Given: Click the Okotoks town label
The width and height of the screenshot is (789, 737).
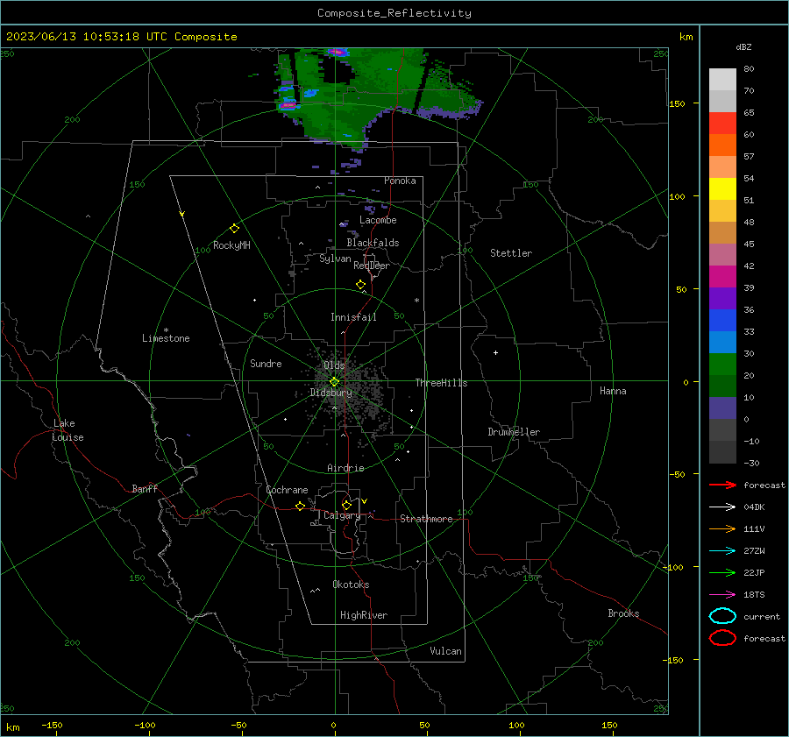Looking at the screenshot, I should 351,585.
